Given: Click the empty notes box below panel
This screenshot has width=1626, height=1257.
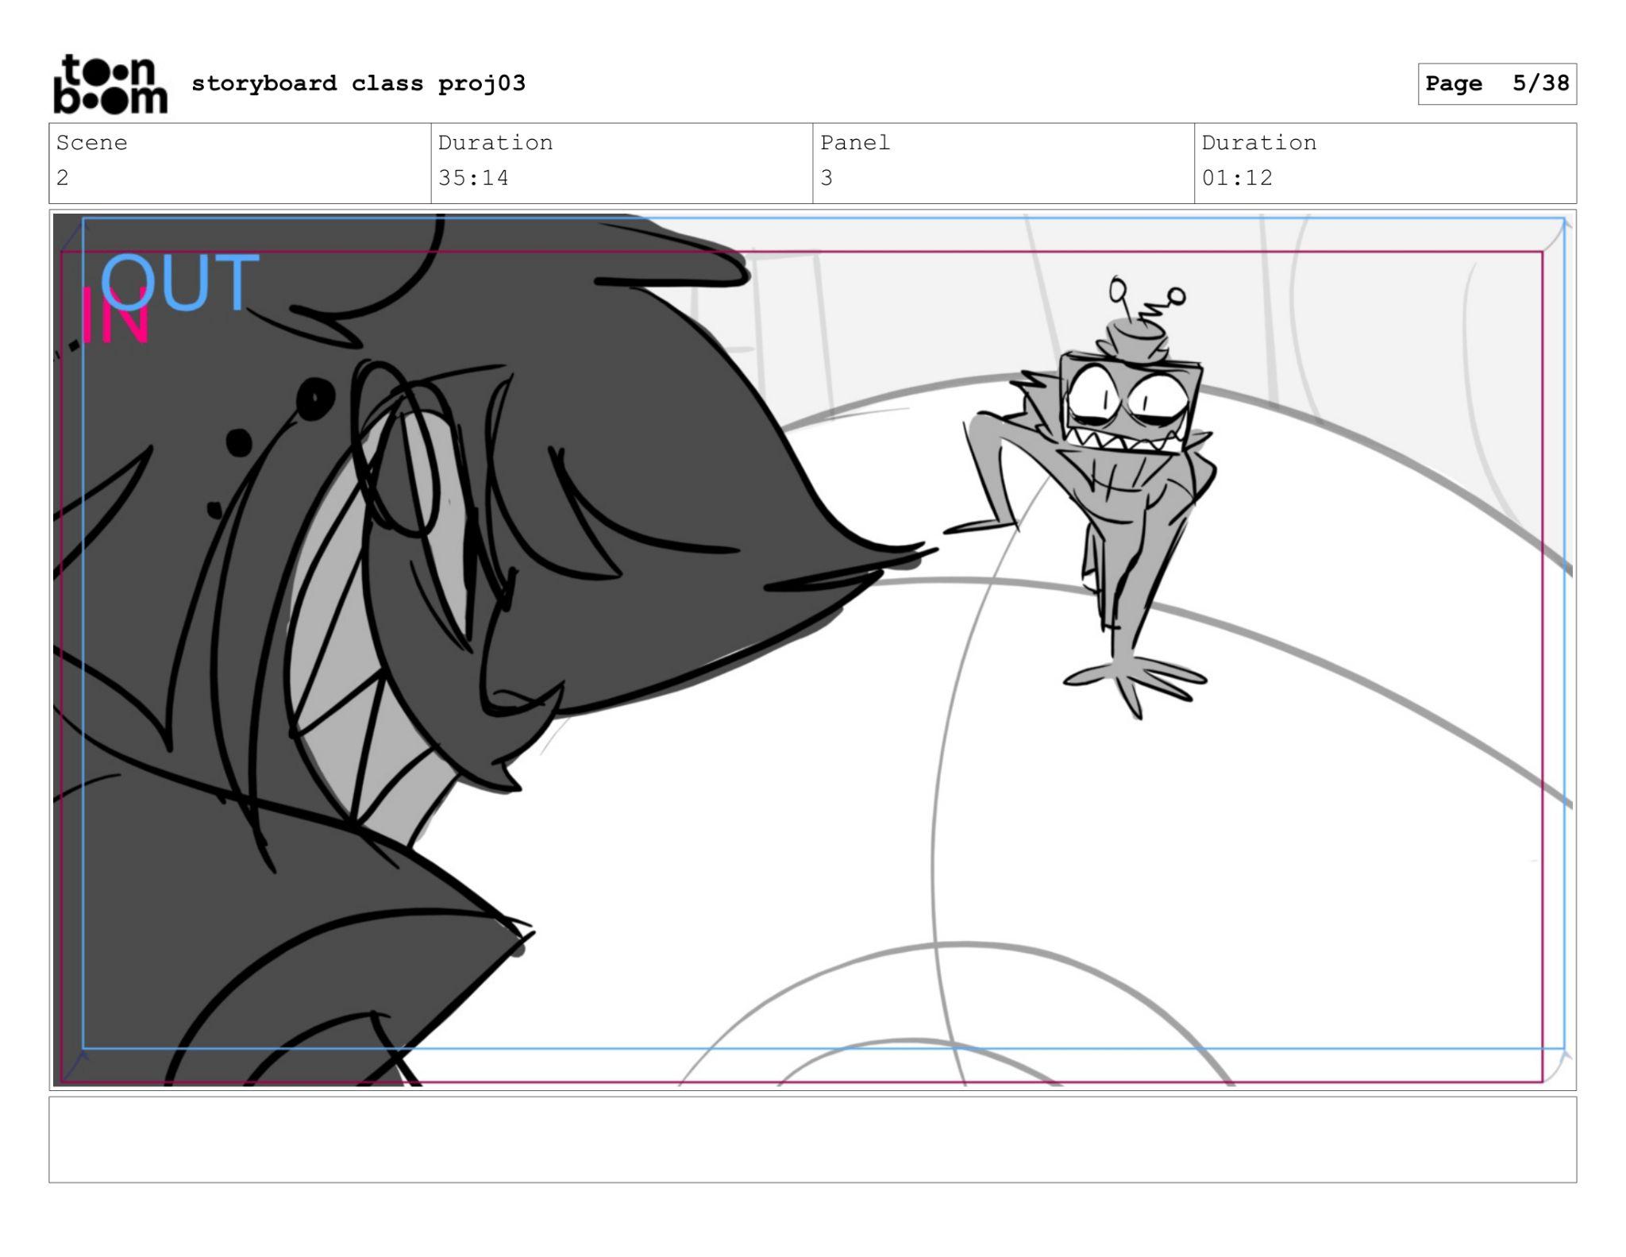Looking at the screenshot, I should click(812, 1139).
